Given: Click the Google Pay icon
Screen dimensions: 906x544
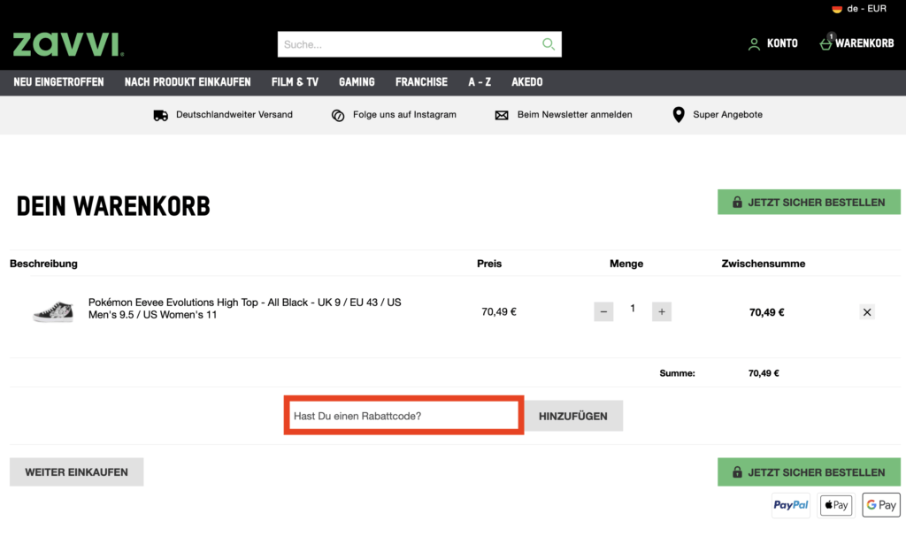Looking at the screenshot, I should [881, 505].
